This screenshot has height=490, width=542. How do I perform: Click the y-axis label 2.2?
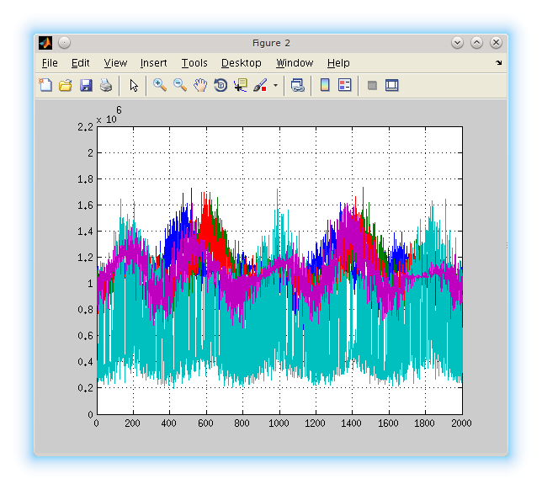pyautogui.click(x=85, y=127)
